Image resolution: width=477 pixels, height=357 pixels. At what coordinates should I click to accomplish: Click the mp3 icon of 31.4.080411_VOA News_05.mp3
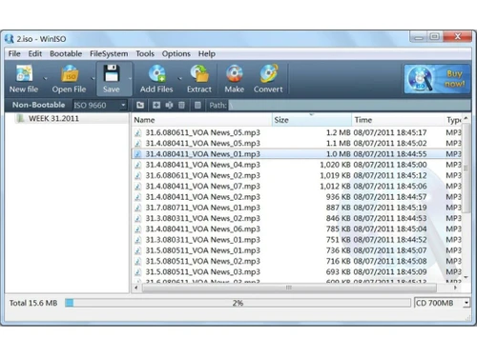pyautogui.click(x=137, y=144)
